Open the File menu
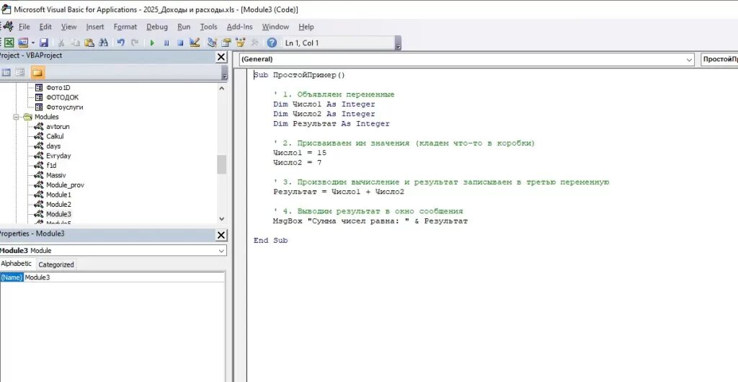This screenshot has height=382, width=738. (x=24, y=27)
